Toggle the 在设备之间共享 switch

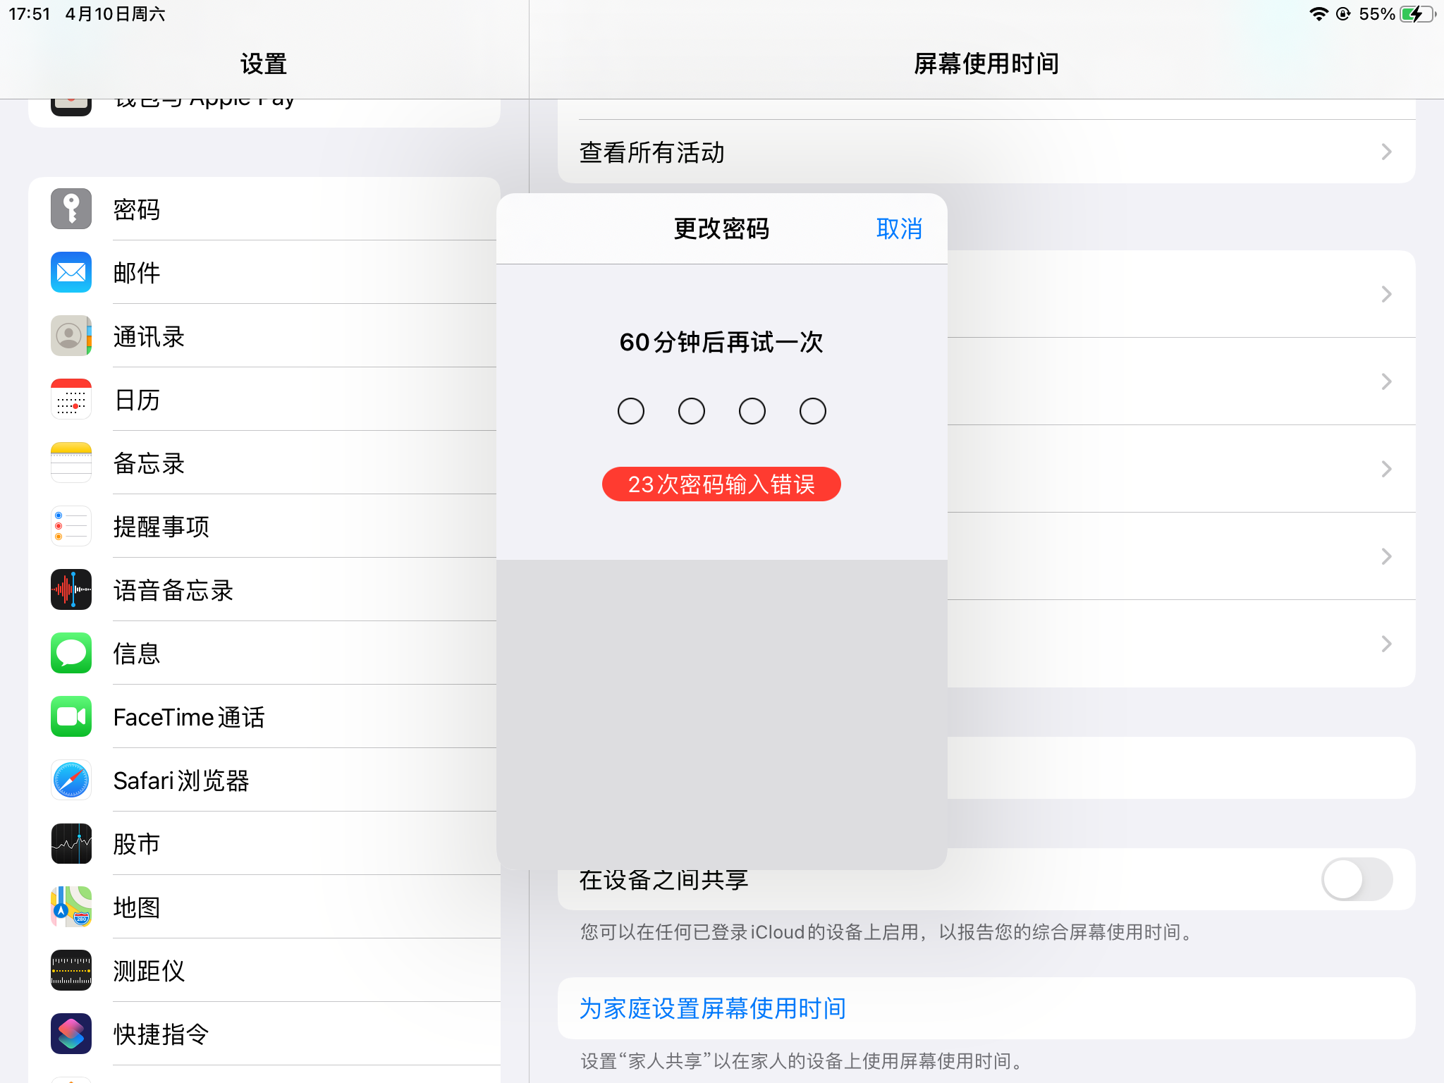[x=1356, y=879]
